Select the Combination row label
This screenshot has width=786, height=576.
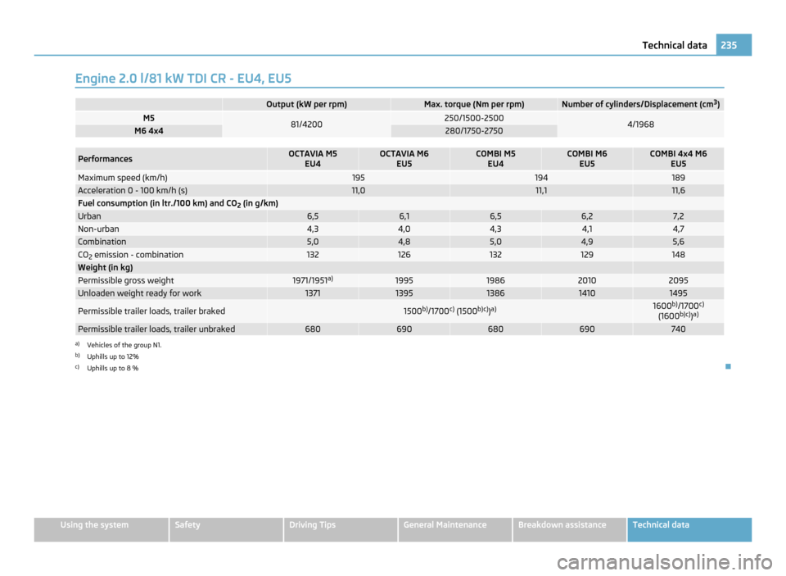tap(102, 242)
